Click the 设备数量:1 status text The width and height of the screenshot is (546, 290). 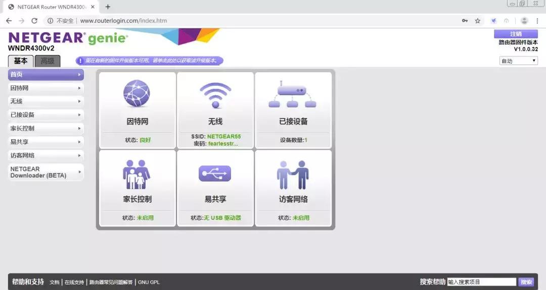coord(293,140)
